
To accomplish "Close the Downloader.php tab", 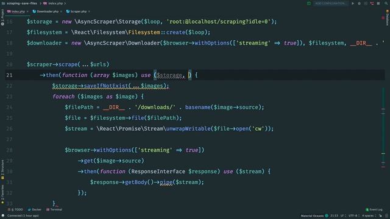I will pyautogui.click(x=61, y=12).
